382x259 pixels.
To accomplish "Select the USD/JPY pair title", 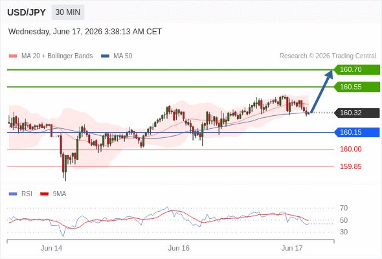I will point(27,12).
